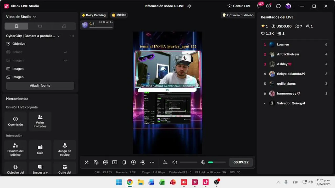The image size is (335, 188).
Task: Click the Añadir fuente button
Action: point(40,86)
